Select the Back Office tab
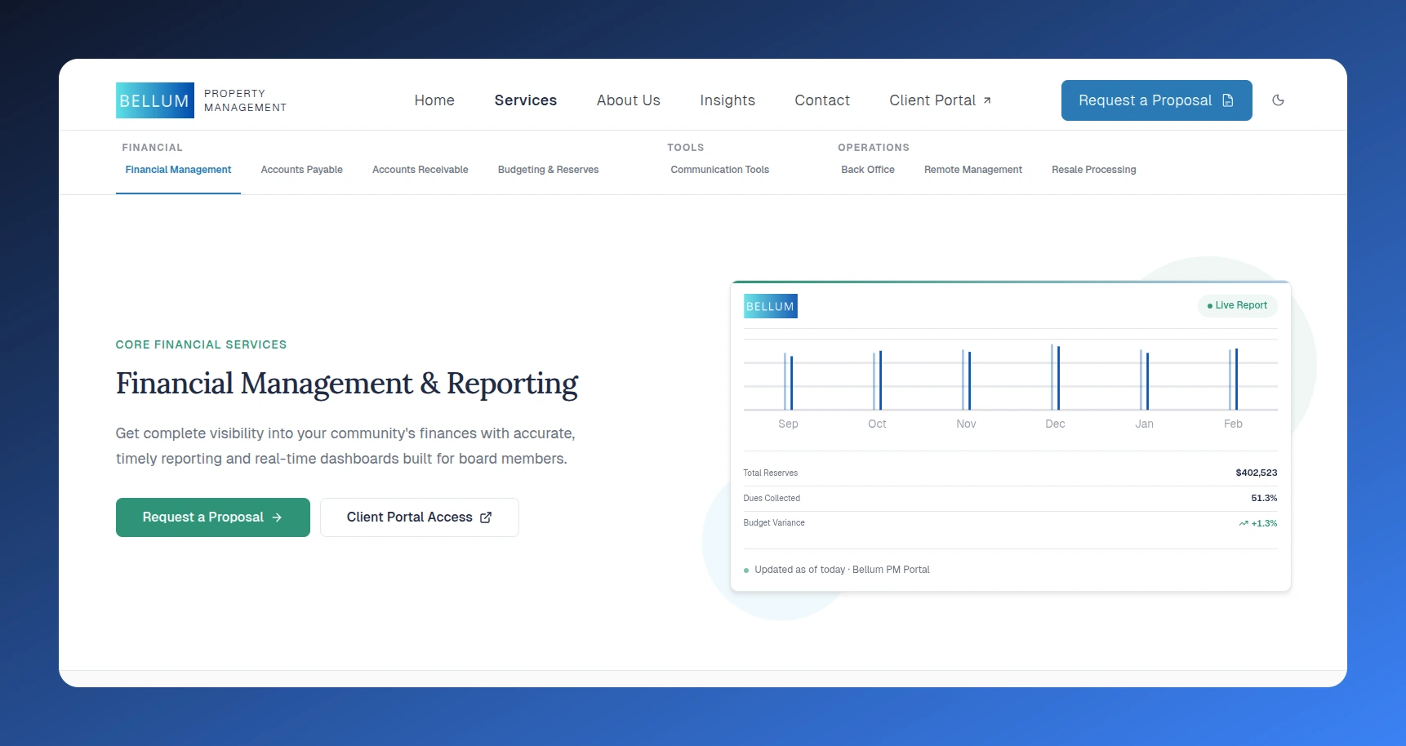This screenshot has height=746, width=1406. coord(867,170)
